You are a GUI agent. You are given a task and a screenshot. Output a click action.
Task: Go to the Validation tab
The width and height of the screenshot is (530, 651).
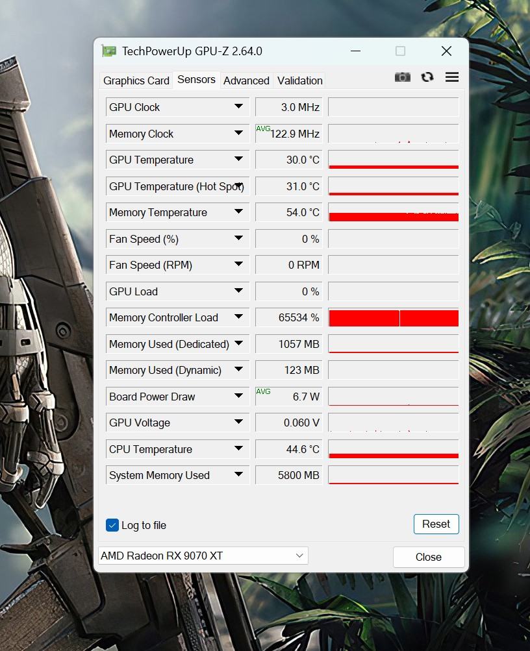point(299,80)
